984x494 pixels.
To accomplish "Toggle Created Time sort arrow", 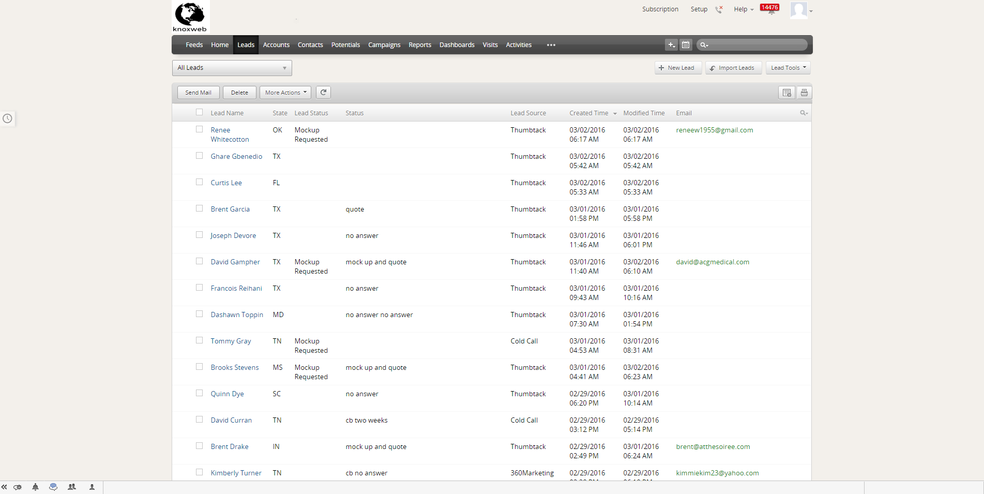I will 615,113.
